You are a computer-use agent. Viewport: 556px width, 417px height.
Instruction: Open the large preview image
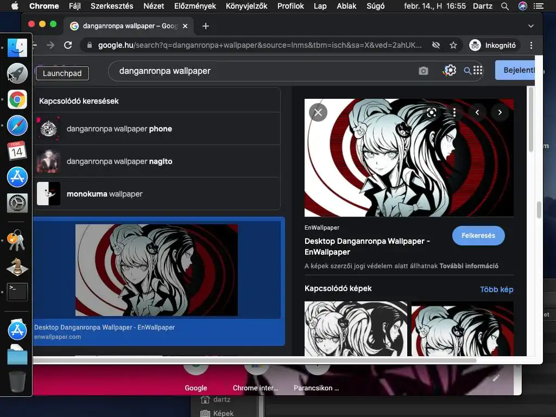tap(409, 157)
